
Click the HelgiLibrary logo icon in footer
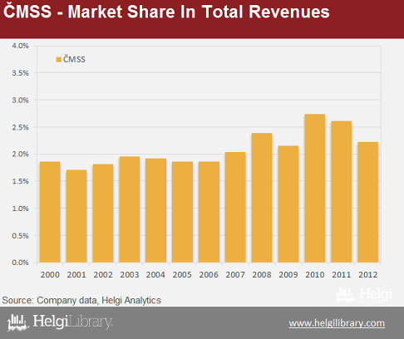[18, 322]
